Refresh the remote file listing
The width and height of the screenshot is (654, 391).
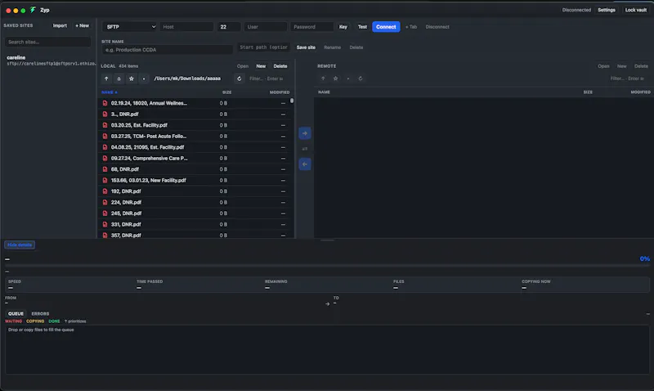[x=361, y=79]
